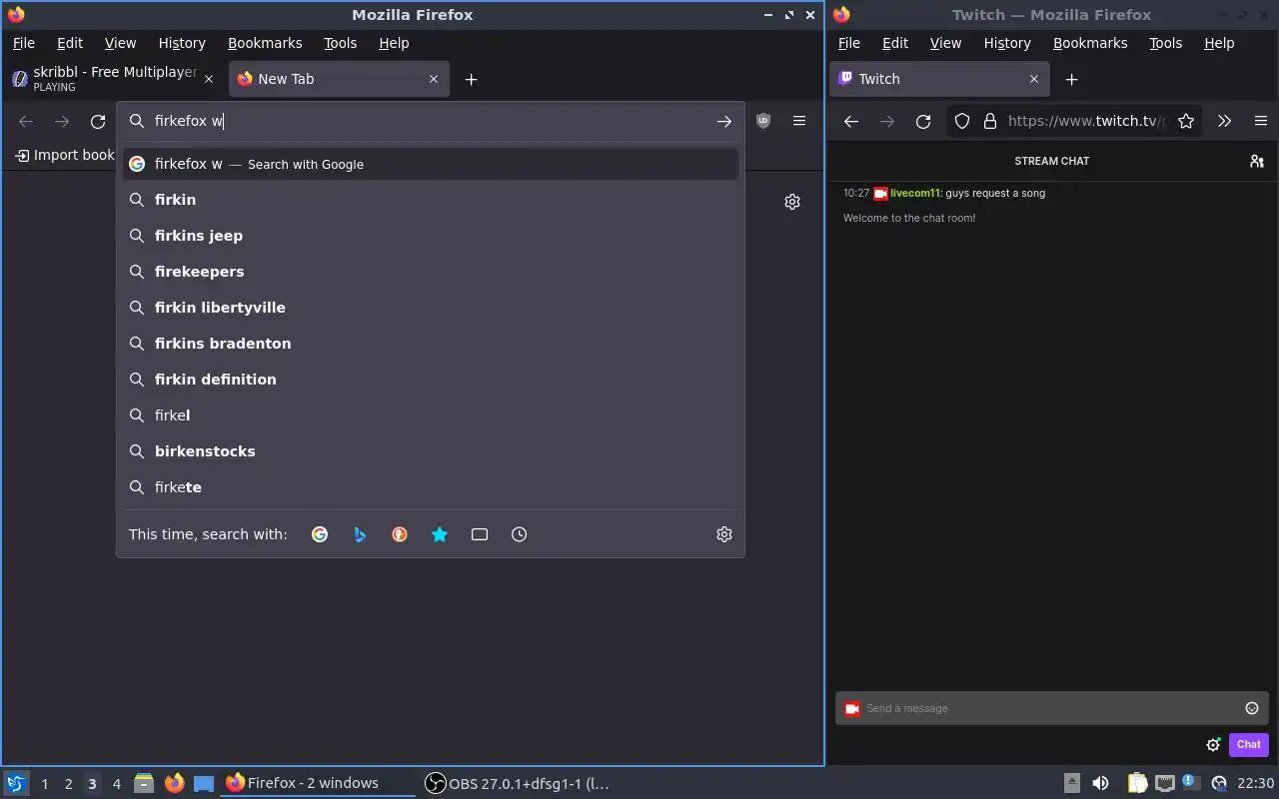Select the 'birkenstocks' suggestion
The width and height of the screenshot is (1279, 799).
pyautogui.click(x=431, y=451)
